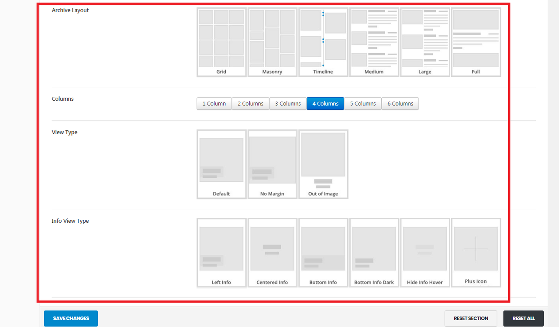Switch to 2 Columns
Screen dimensions: 559x327
pyautogui.click(x=250, y=104)
